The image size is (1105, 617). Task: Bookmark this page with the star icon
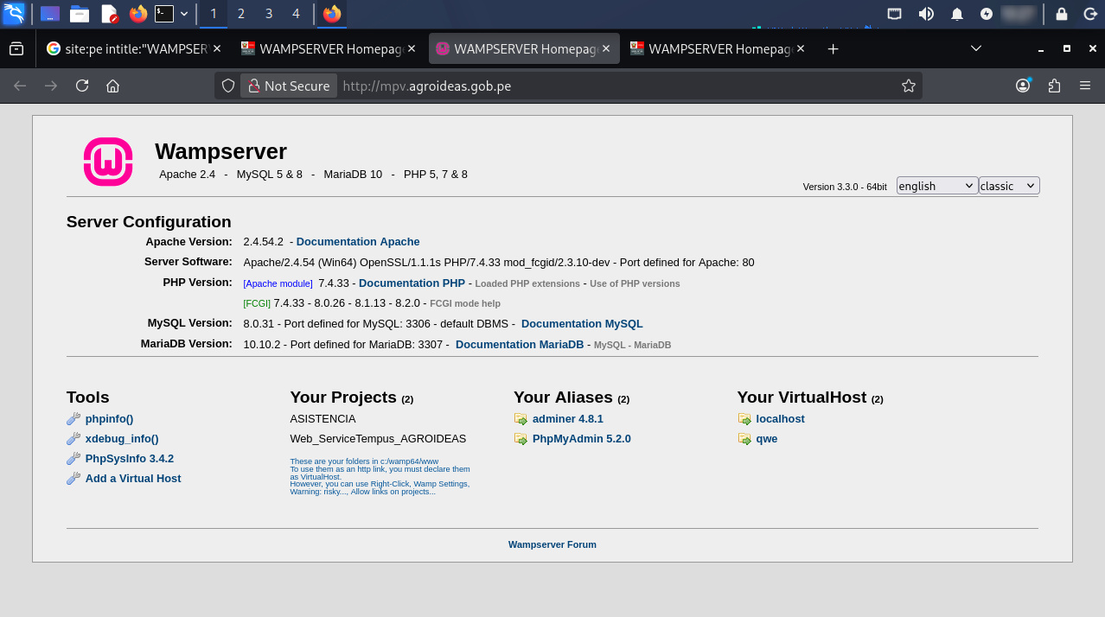coord(908,86)
